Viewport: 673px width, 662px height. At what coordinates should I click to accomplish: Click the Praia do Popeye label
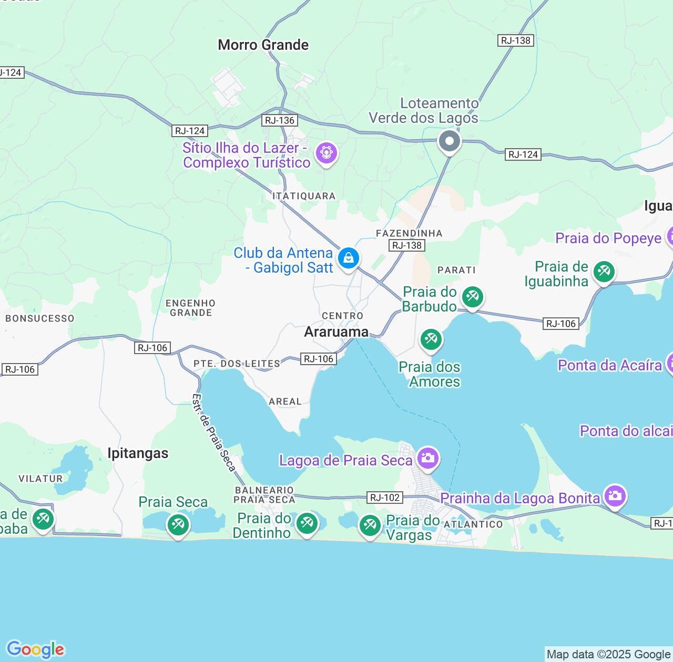pos(608,239)
